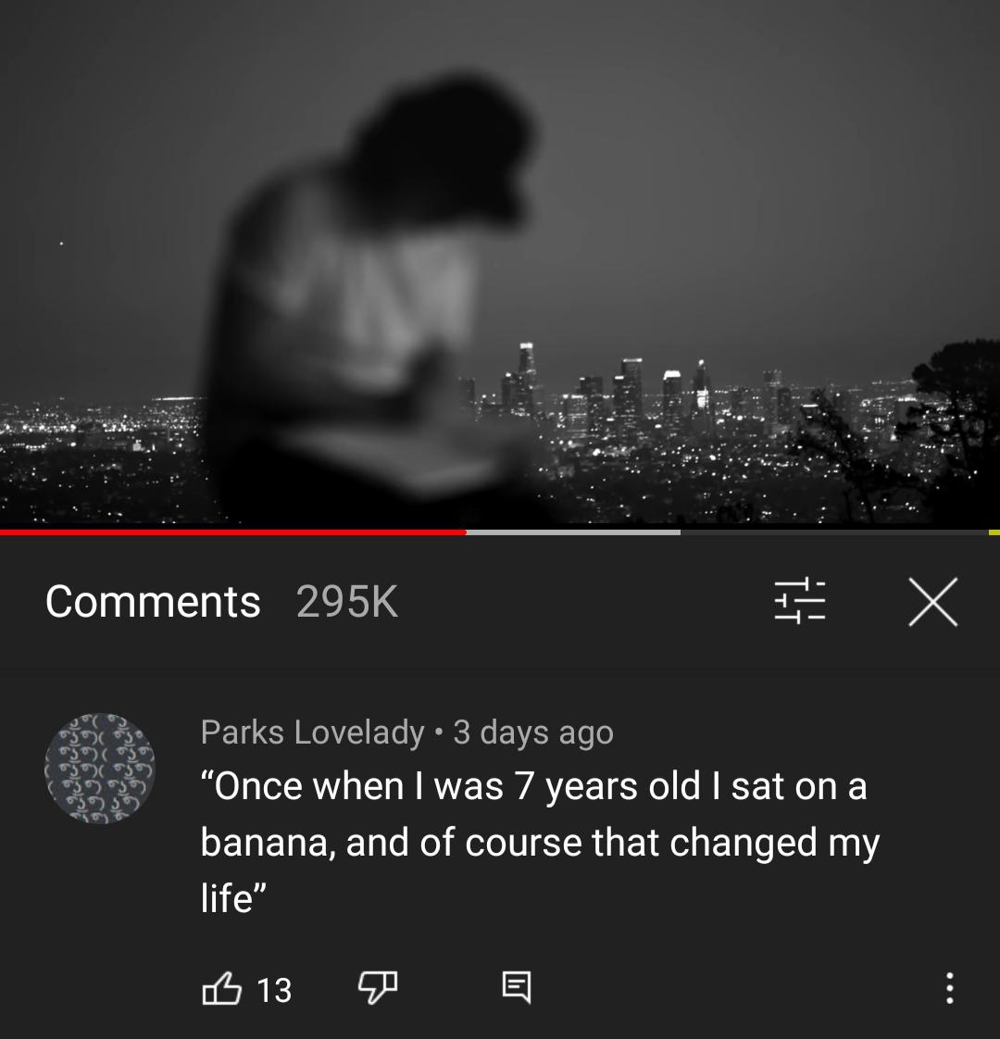1000x1039 pixels.
Task: Dislike the banana comment
Action: tap(377, 987)
